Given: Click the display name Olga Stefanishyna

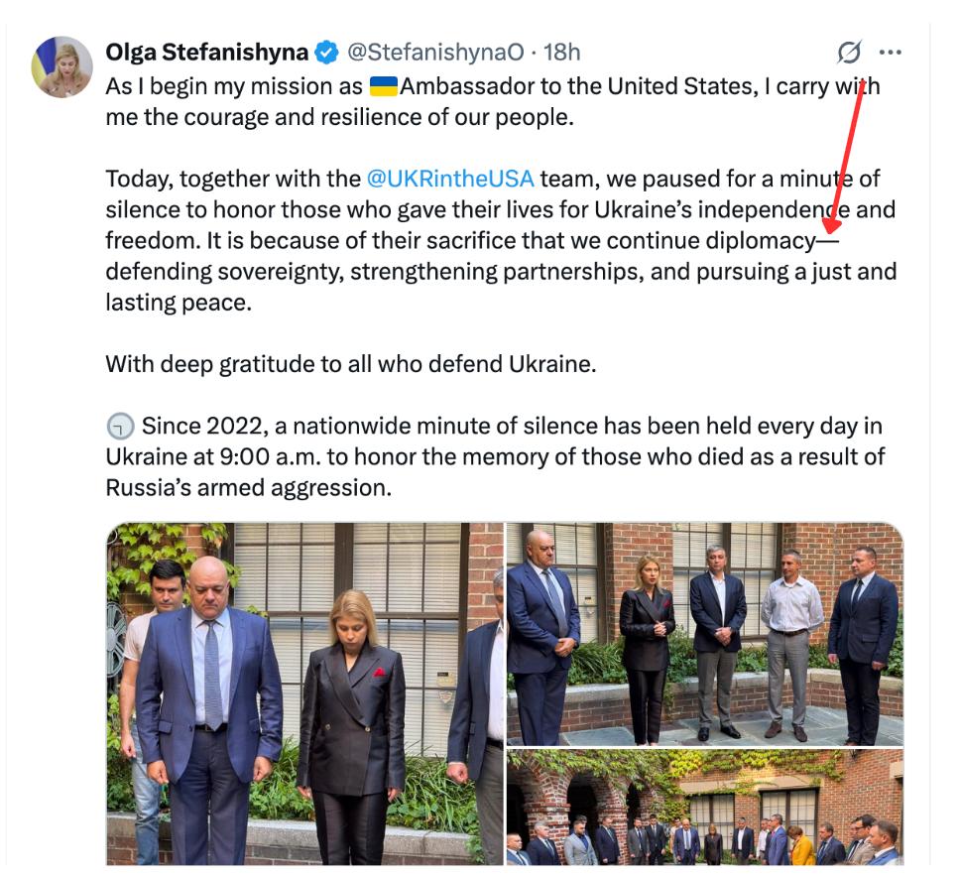Looking at the screenshot, I should 206,52.
